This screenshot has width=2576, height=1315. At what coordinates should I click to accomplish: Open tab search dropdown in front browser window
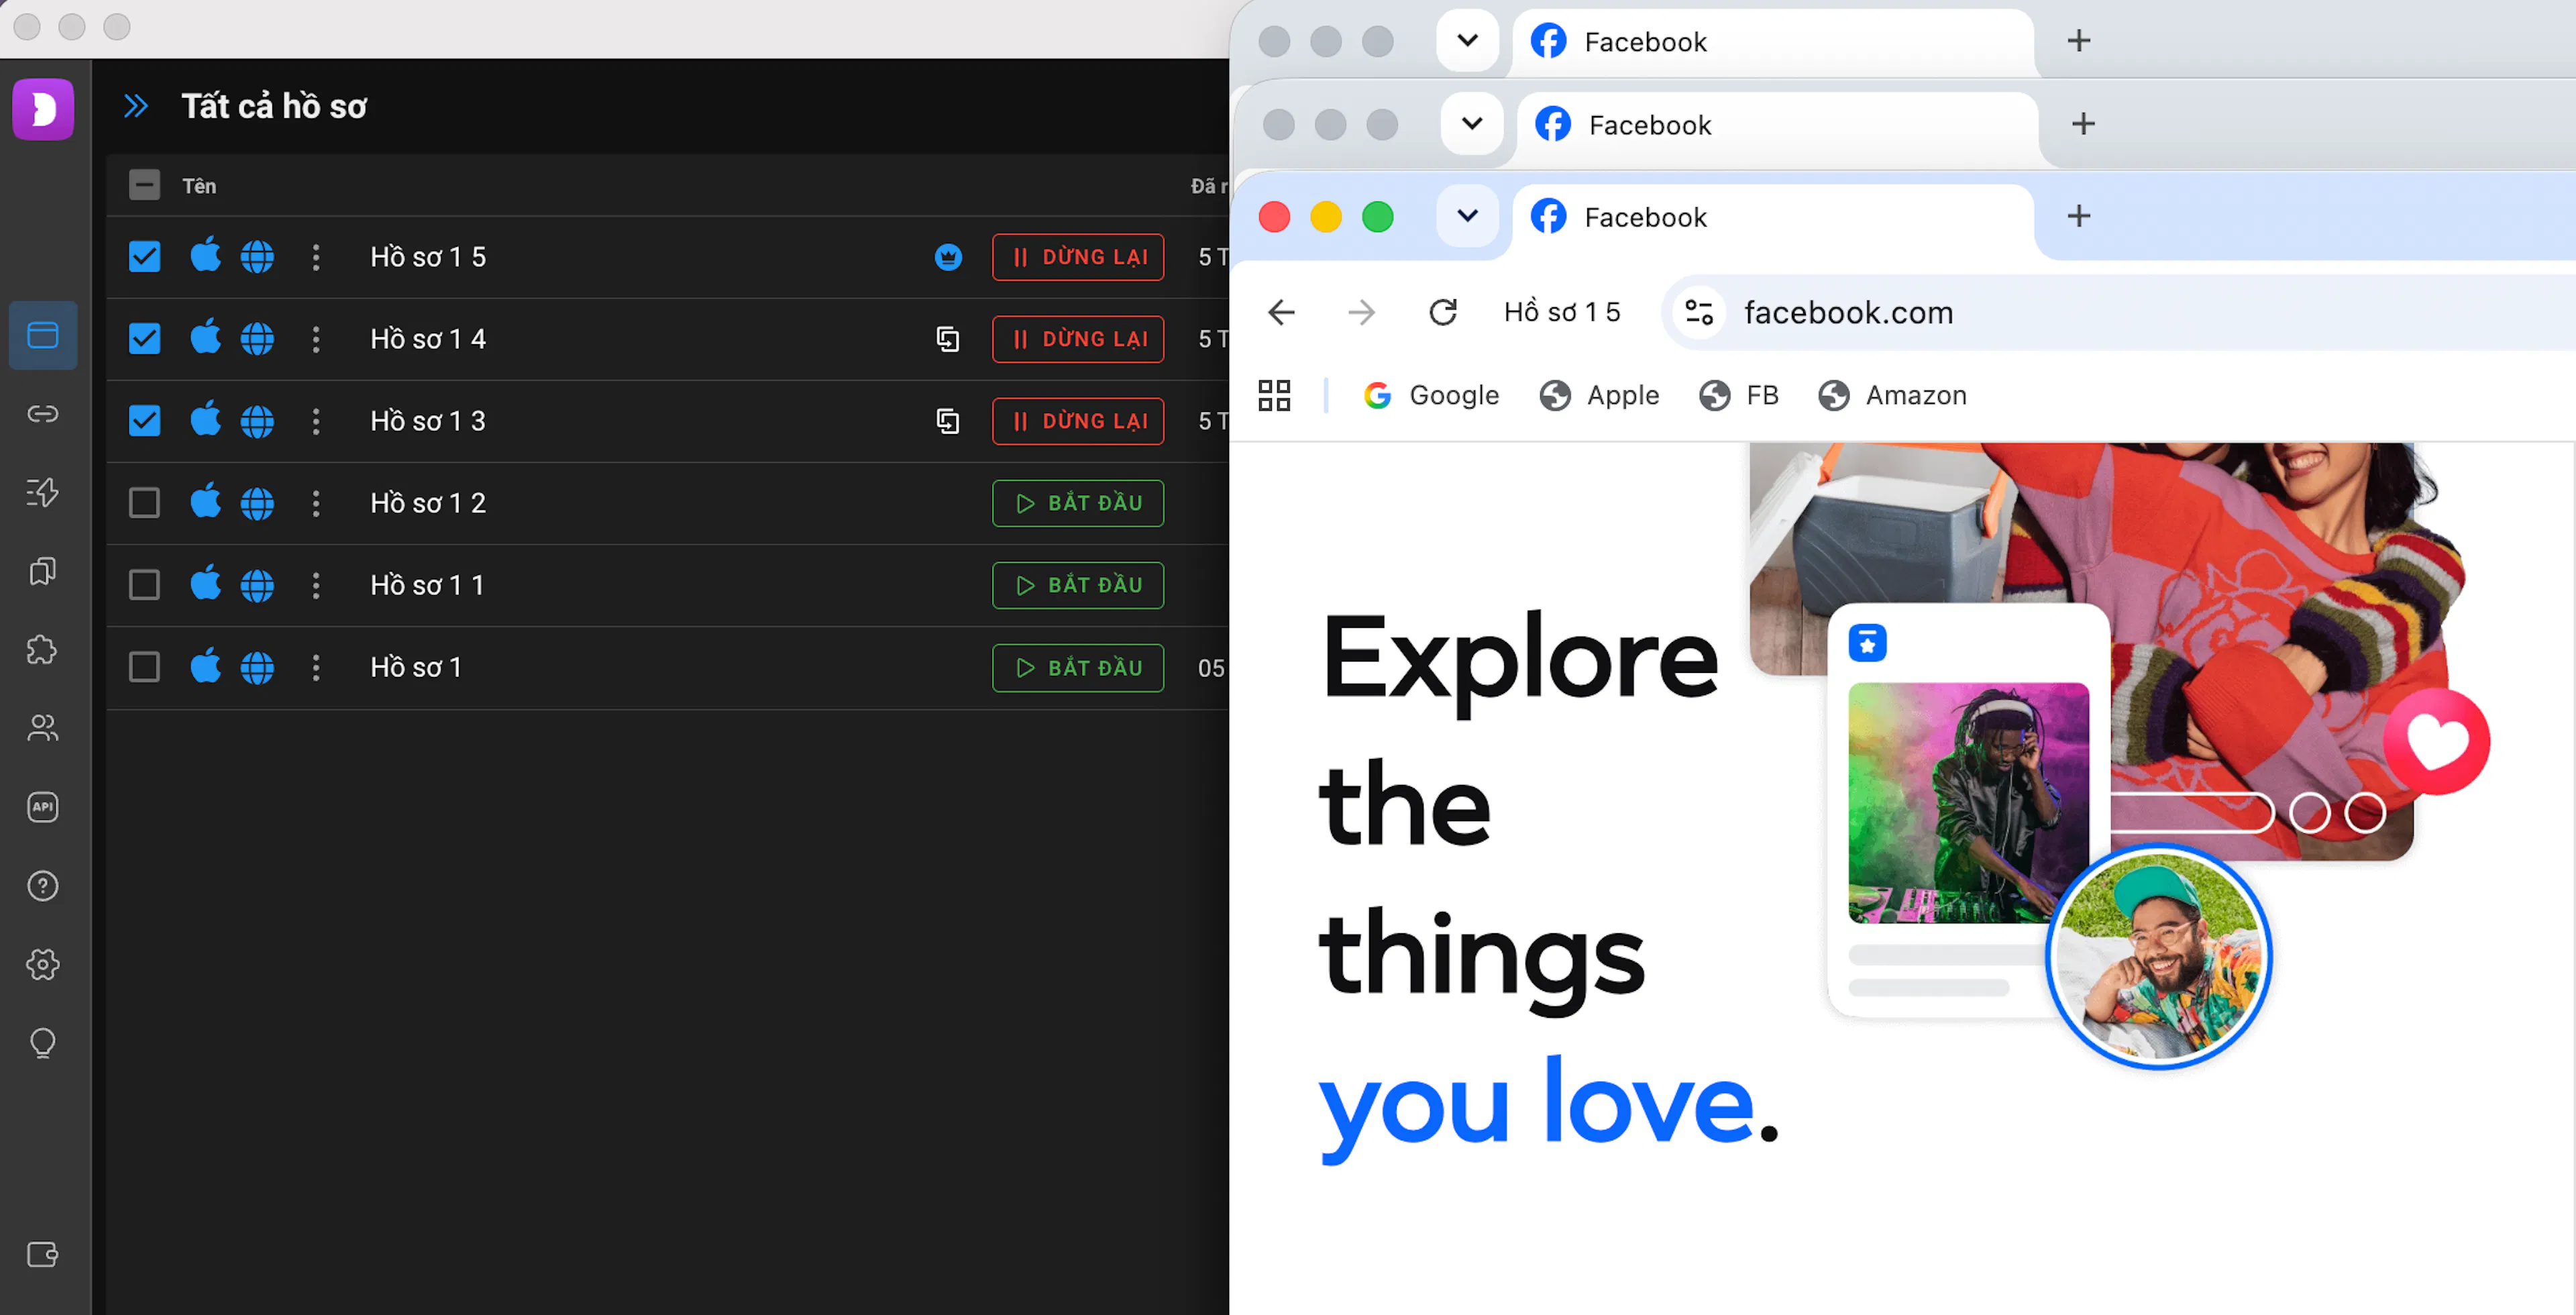1467,216
